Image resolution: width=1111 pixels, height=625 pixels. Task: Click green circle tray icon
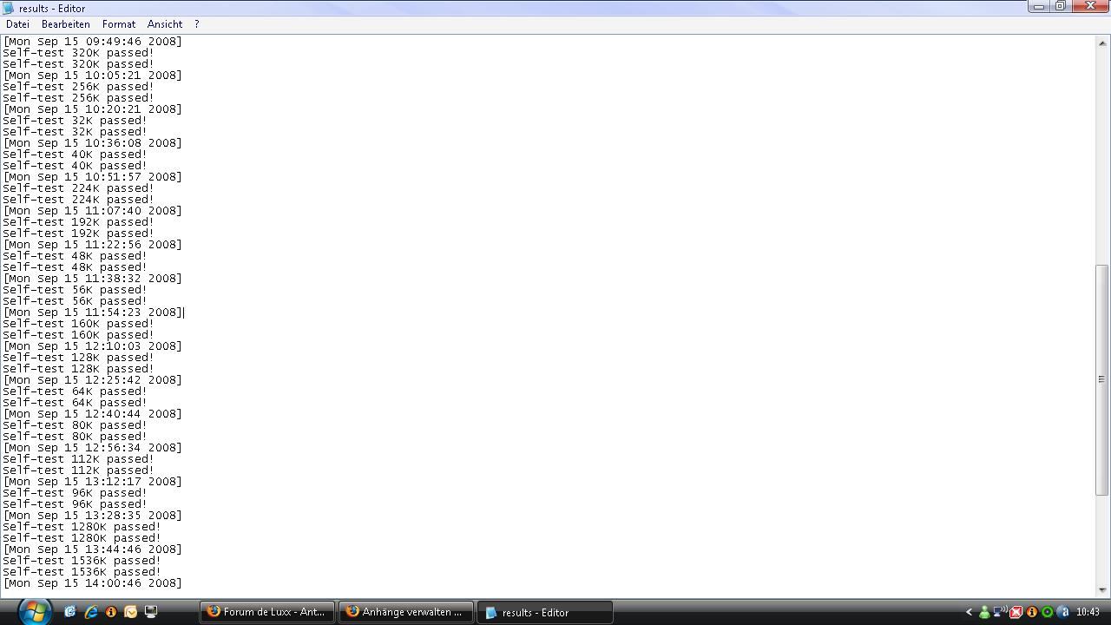pyautogui.click(x=1048, y=612)
